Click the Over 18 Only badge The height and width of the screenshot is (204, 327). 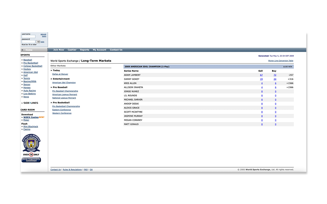pos(31,155)
